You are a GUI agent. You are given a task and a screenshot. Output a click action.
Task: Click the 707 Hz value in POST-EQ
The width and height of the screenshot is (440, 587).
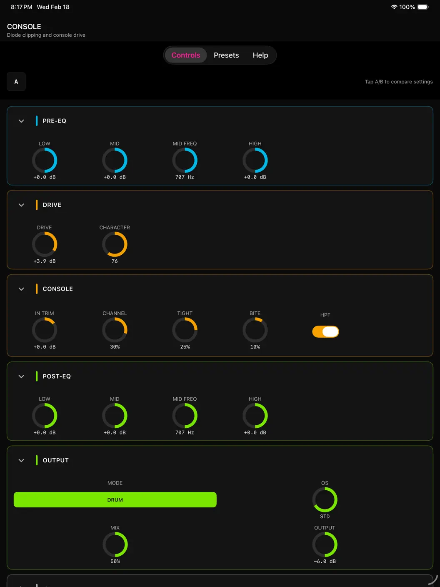coord(185,433)
